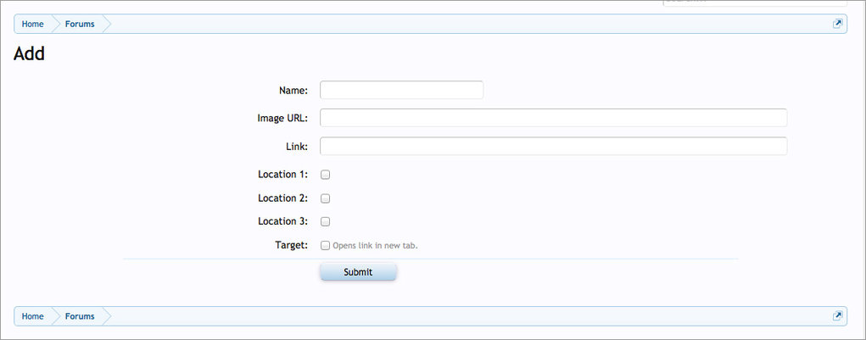This screenshot has height=340, width=866.
Task: Check the Location 3 checkbox
Action: 325,221
